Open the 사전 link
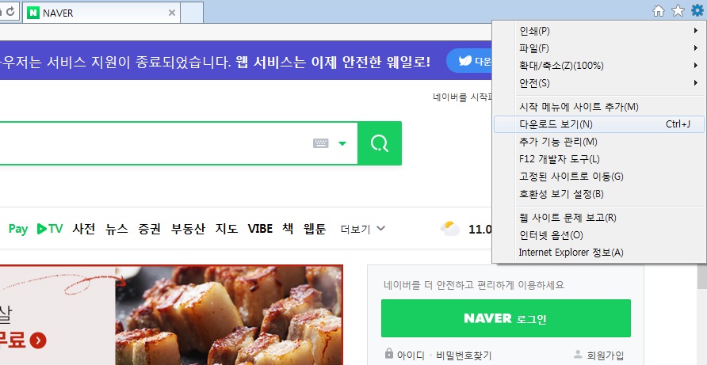The width and height of the screenshot is (707, 365). 84,229
